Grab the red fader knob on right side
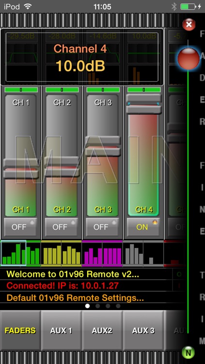The height and width of the screenshot is (364, 205). coord(189,59)
